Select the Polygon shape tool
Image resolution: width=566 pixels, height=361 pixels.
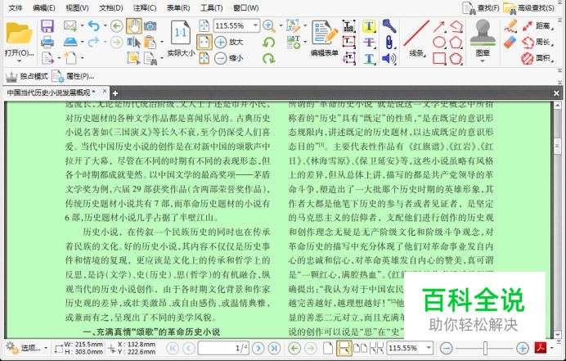click(456, 43)
